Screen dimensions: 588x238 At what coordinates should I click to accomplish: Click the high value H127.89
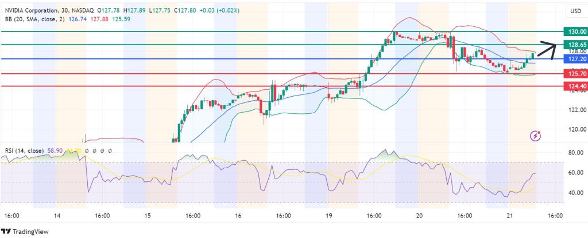pyautogui.click(x=134, y=10)
